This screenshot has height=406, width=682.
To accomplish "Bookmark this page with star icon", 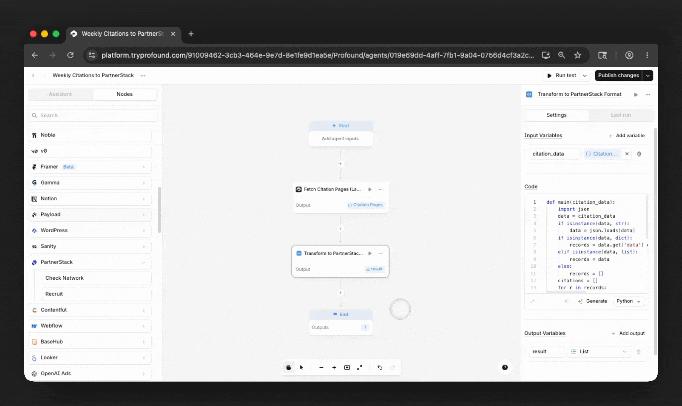I will 578,55.
